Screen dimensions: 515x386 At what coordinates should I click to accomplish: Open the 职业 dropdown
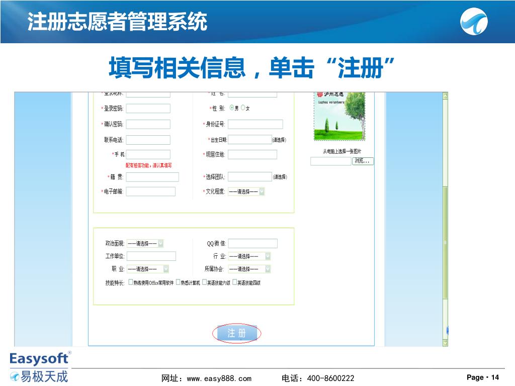pyautogui.click(x=148, y=269)
